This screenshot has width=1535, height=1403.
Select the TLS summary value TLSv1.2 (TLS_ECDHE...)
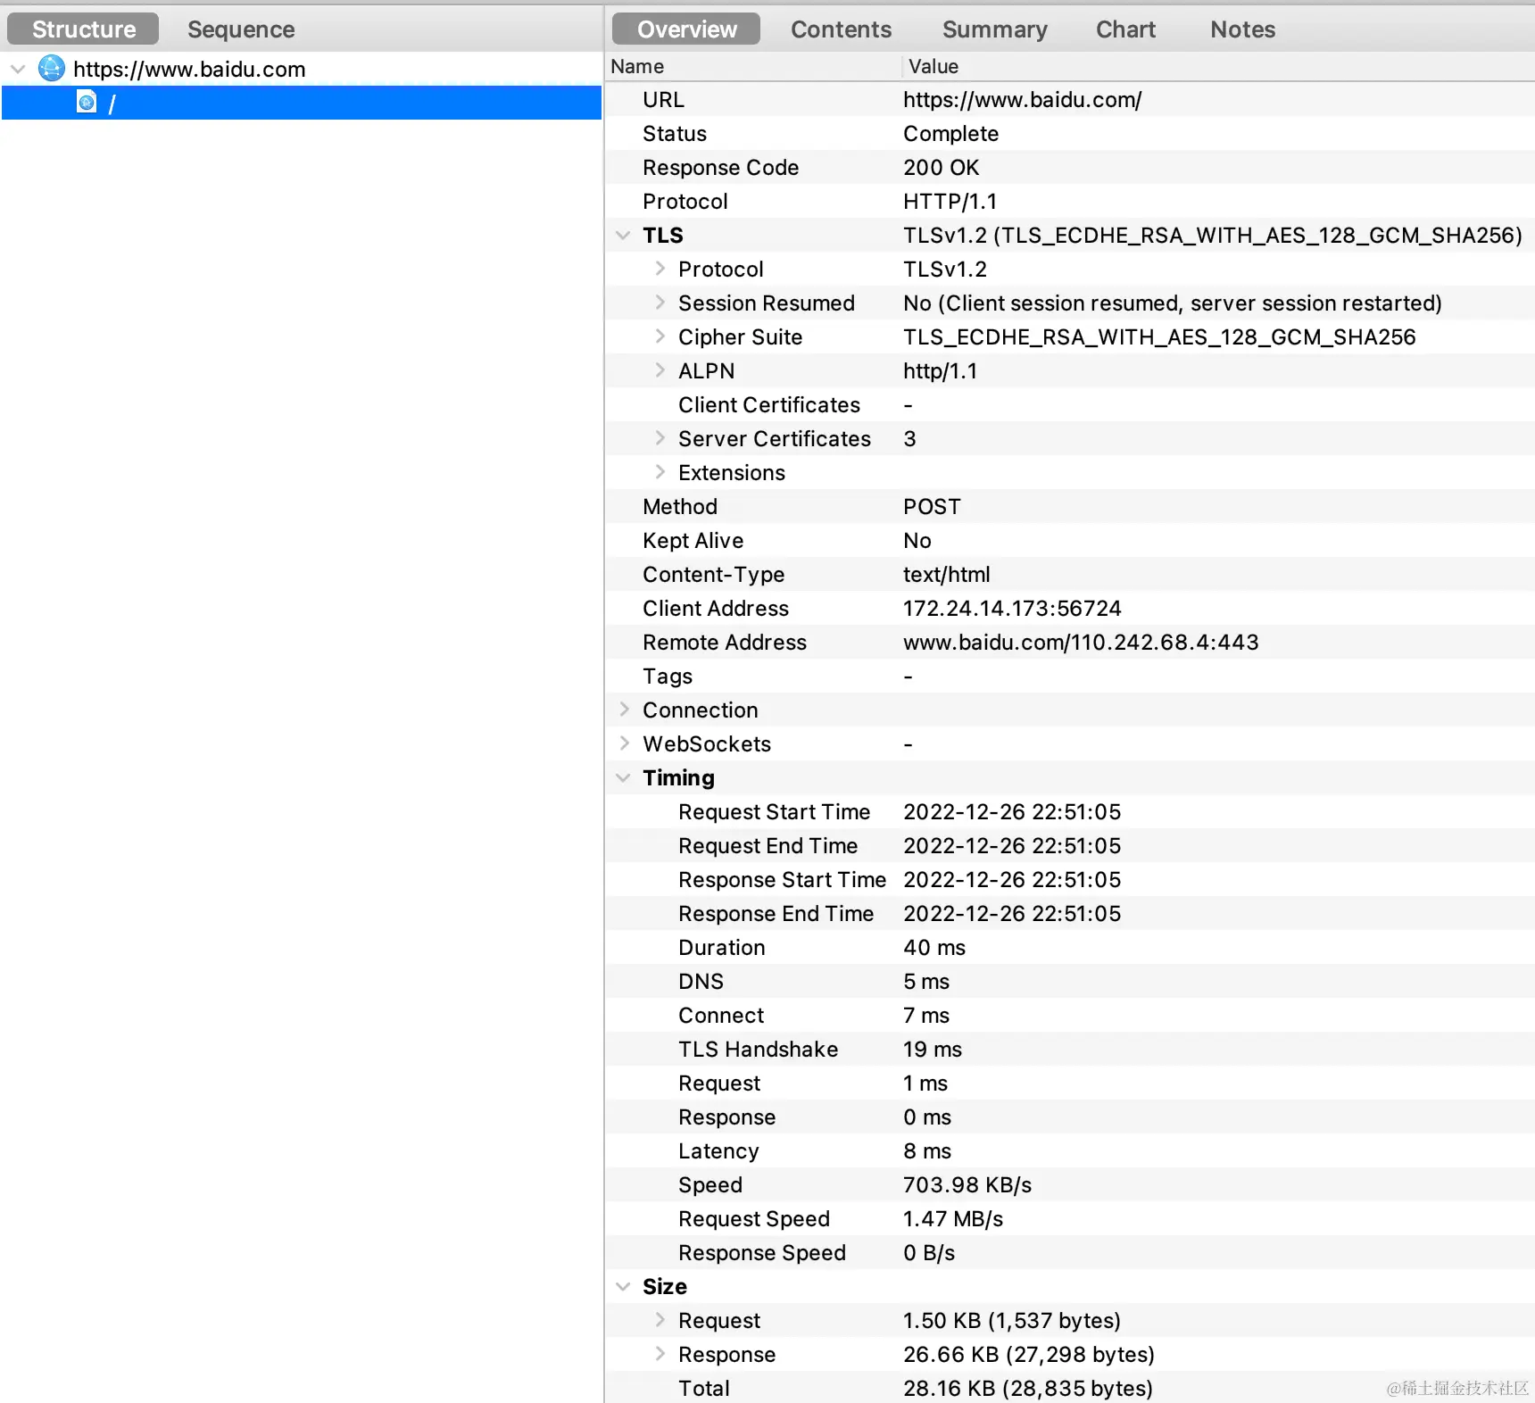pos(1212,236)
